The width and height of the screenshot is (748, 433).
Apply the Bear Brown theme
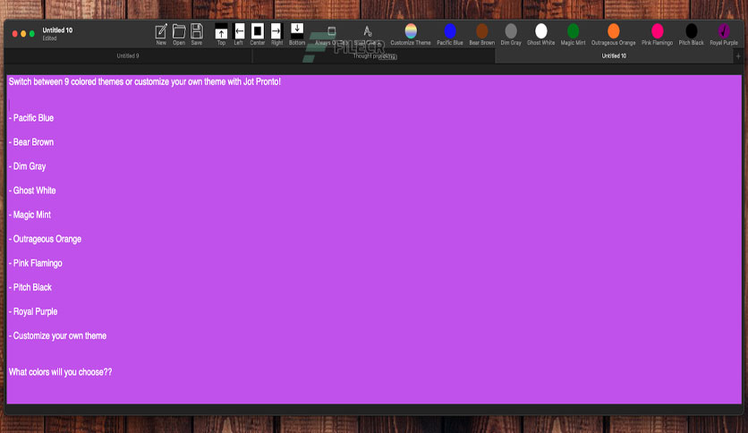481,31
